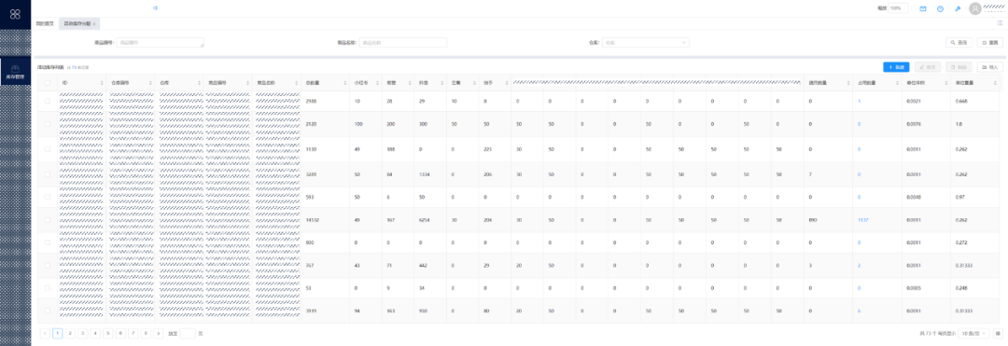Open the mail messages icon

pyautogui.click(x=923, y=9)
